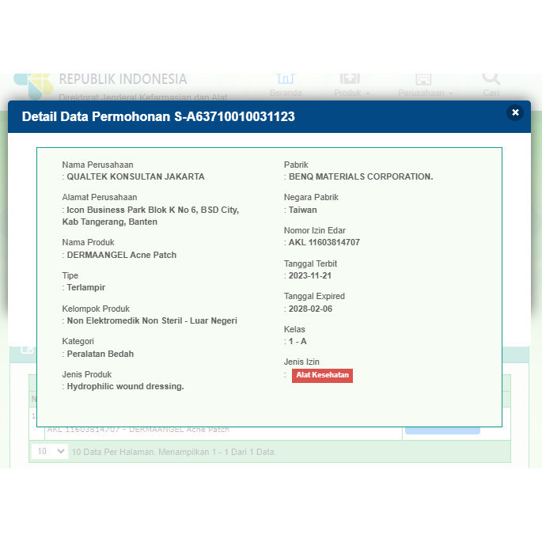Open the Perusahaan dropdown in background header
The width and height of the screenshot is (542, 542).
click(x=425, y=85)
